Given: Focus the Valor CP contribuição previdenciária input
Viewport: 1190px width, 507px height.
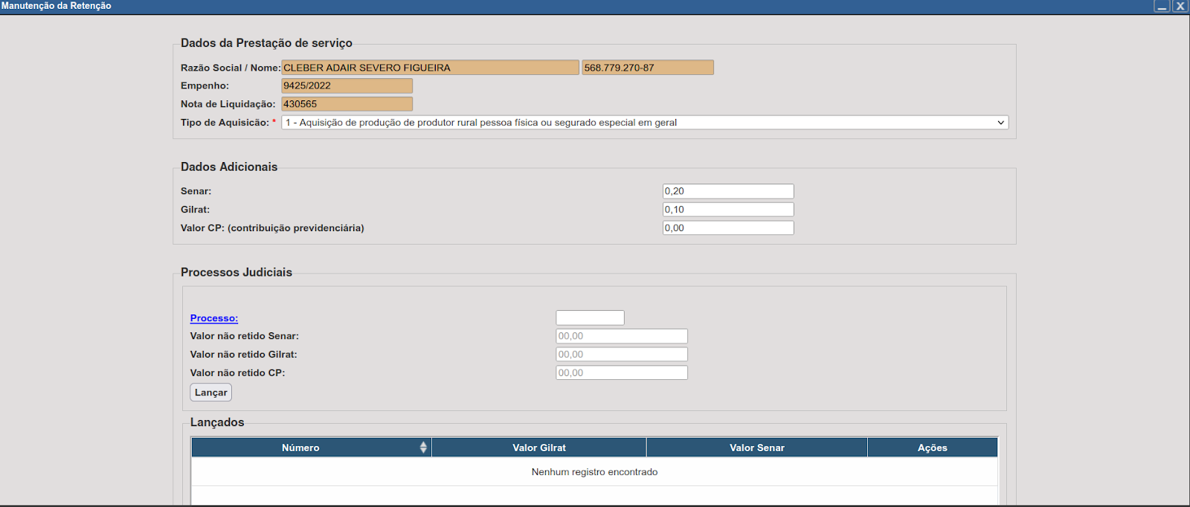Looking at the screenshot, I should [727, 228].
